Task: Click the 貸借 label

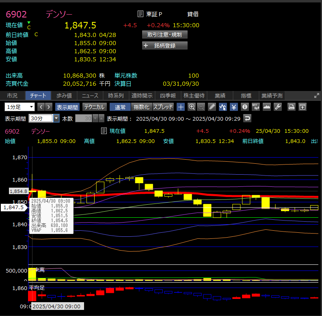Action: (193, 14)
